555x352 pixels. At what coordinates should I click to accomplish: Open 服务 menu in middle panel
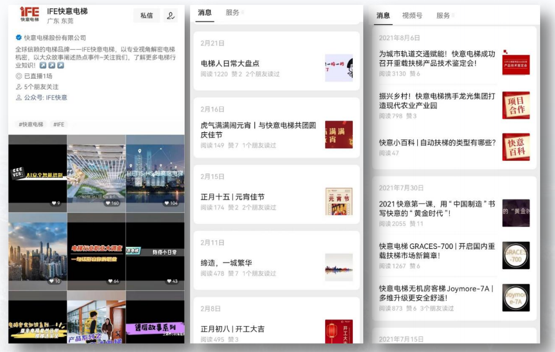click(x=234, y=13)
